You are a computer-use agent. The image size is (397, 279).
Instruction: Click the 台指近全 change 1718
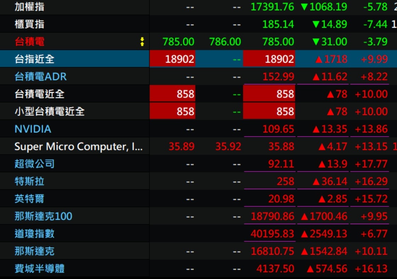pyautogui.click(x=332, y=59)
